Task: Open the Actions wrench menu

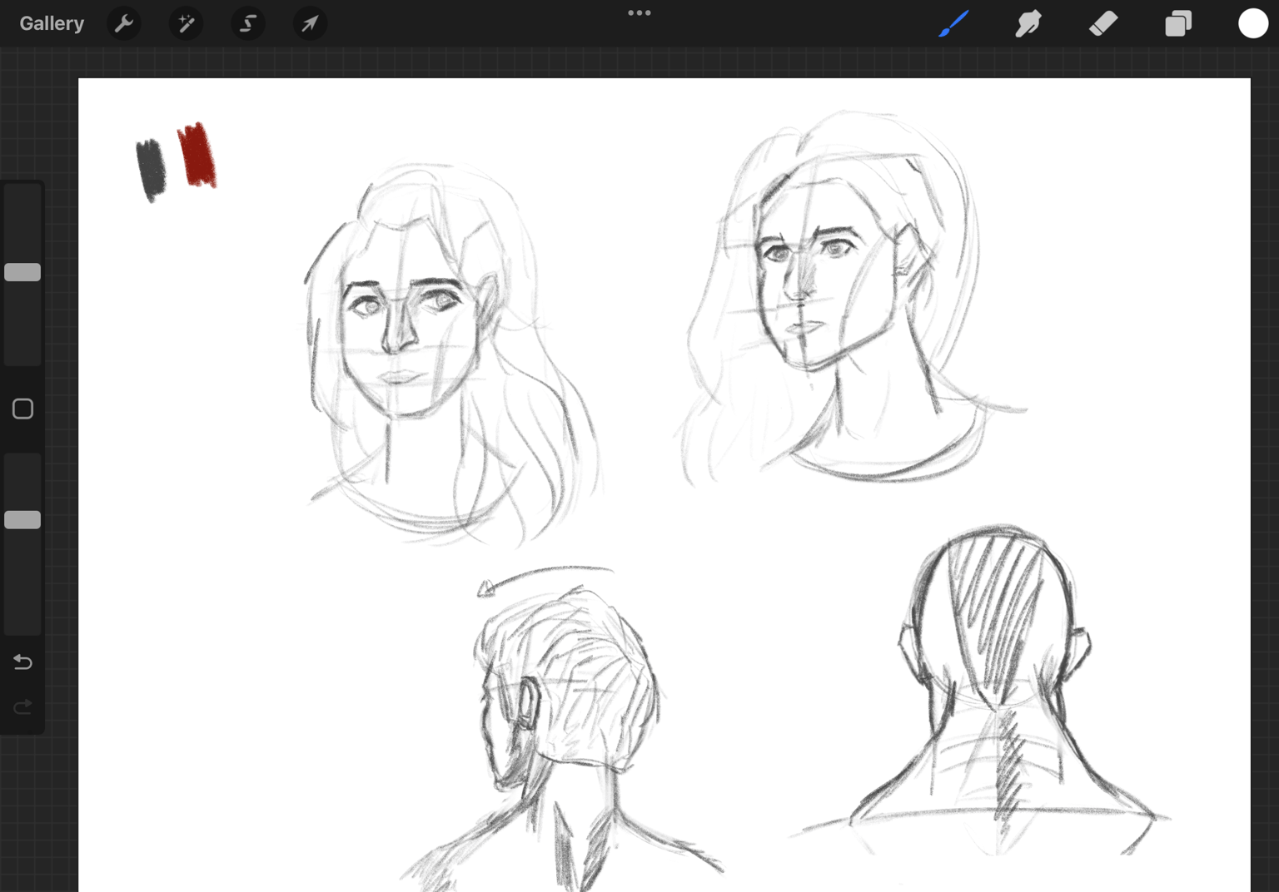Action: [x=124, y=23]
